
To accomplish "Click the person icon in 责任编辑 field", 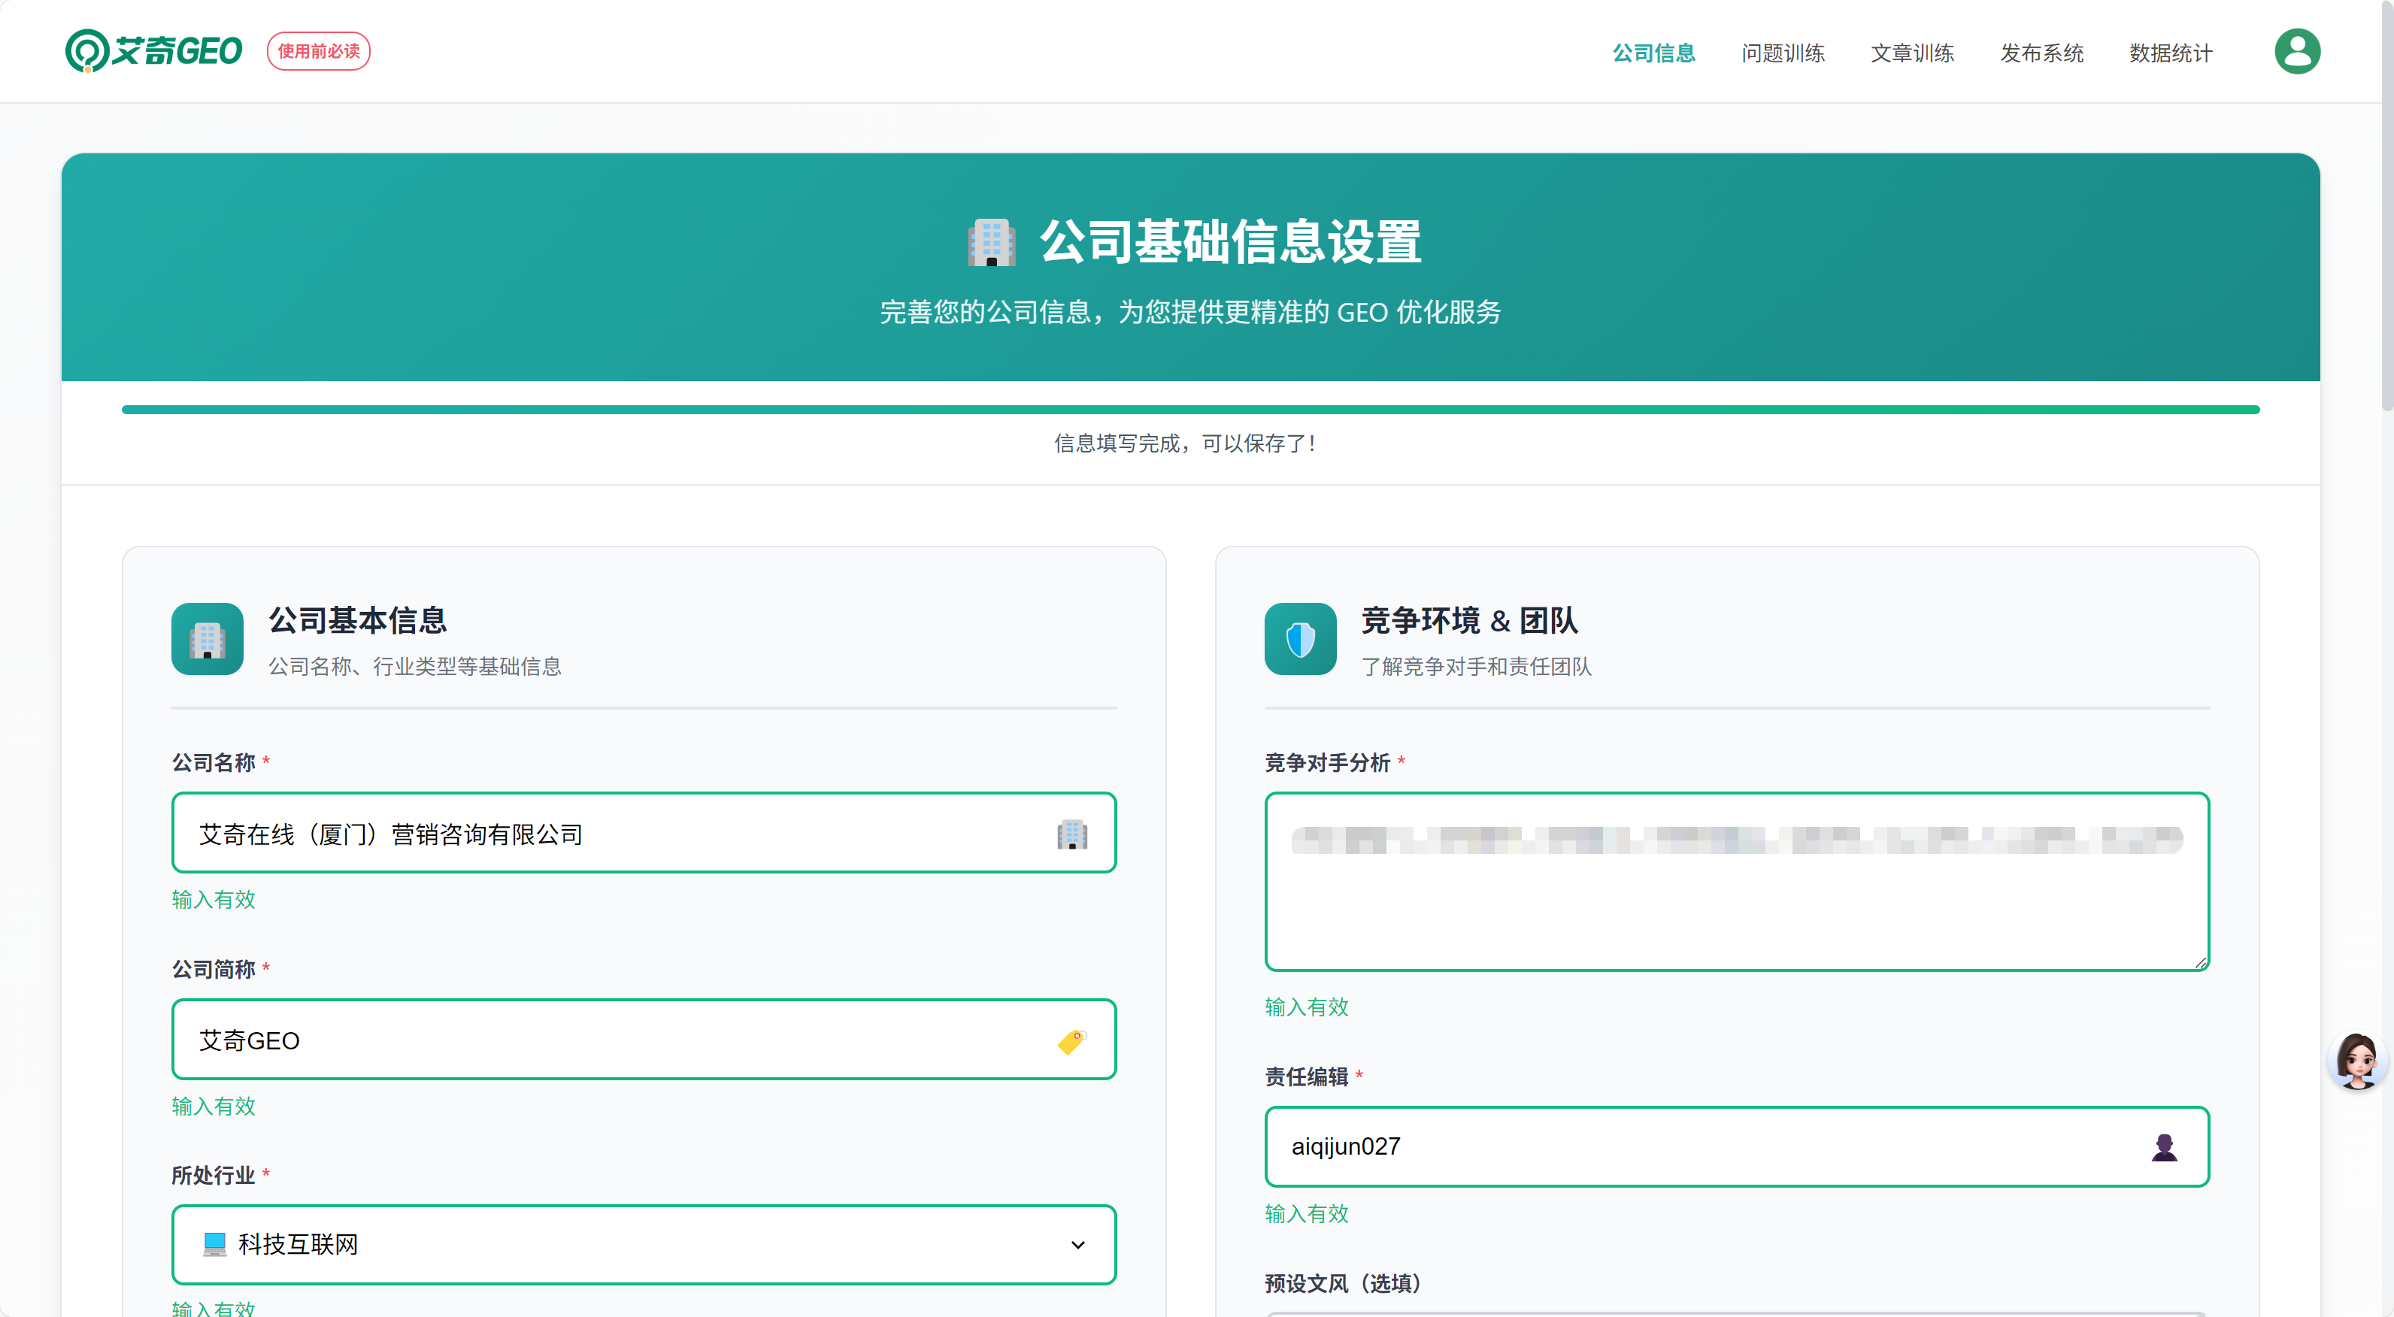I will coord(2163,1147).
